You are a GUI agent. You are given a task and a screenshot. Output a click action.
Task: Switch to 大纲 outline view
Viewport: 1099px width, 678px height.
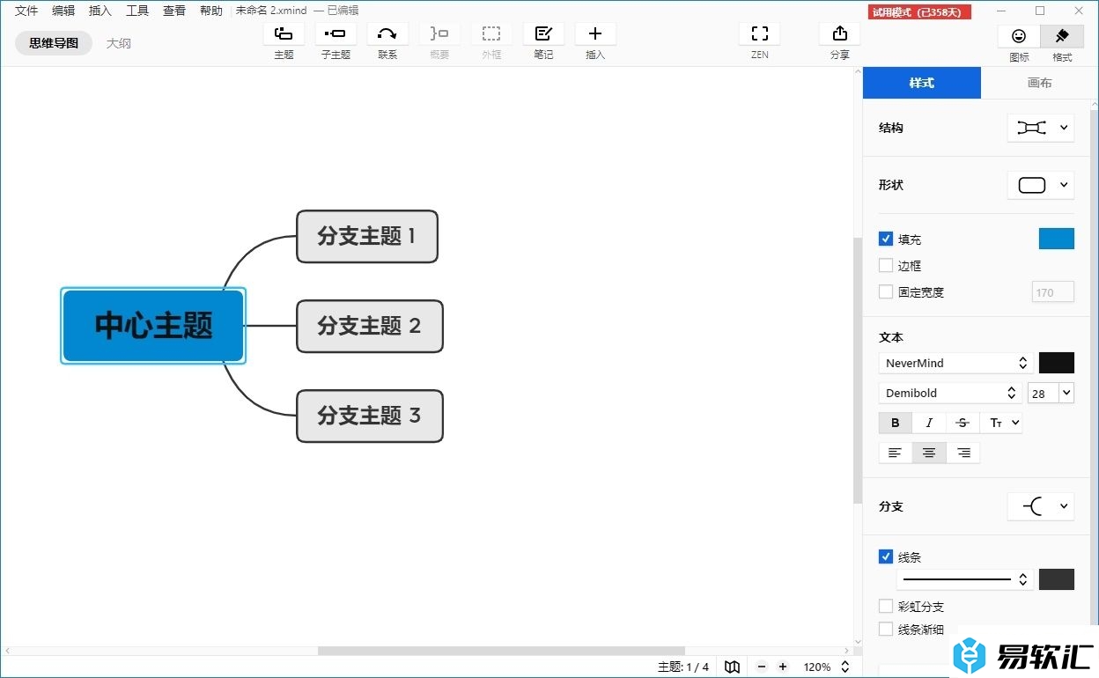119,42
